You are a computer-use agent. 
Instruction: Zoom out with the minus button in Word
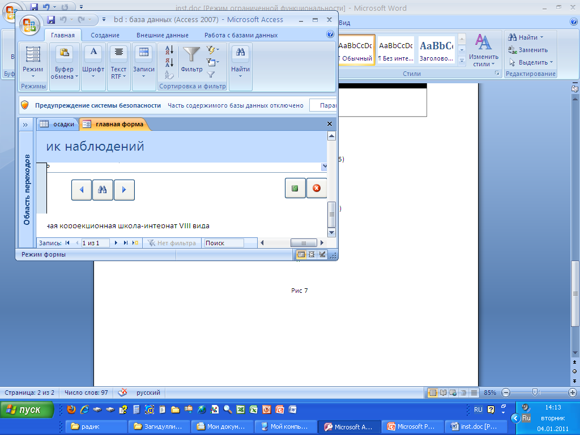click(x=506, y=393)
